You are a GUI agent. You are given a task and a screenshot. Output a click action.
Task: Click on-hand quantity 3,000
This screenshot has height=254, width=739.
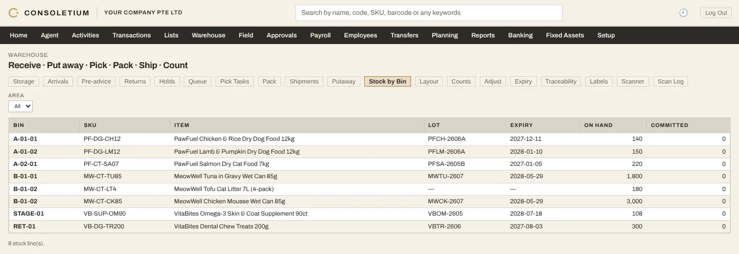[634, 201]
